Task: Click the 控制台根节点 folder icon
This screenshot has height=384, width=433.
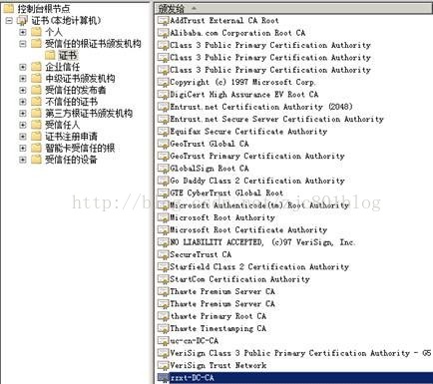Action: (8, 8)
